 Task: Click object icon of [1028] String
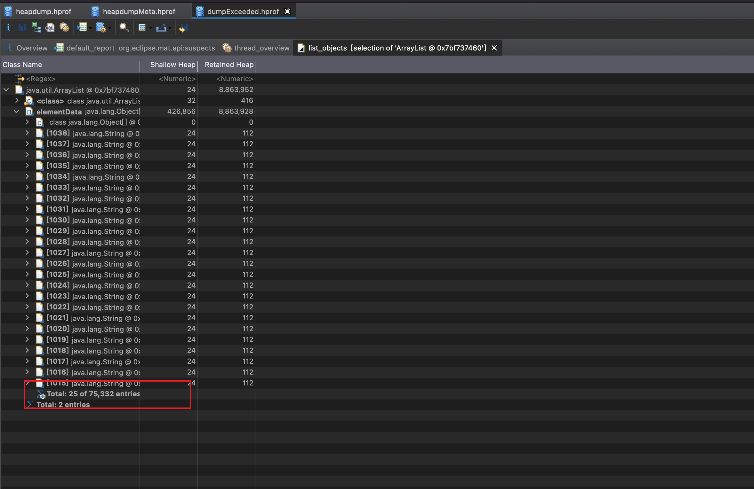pyautogui.click(x=39, y=242)
